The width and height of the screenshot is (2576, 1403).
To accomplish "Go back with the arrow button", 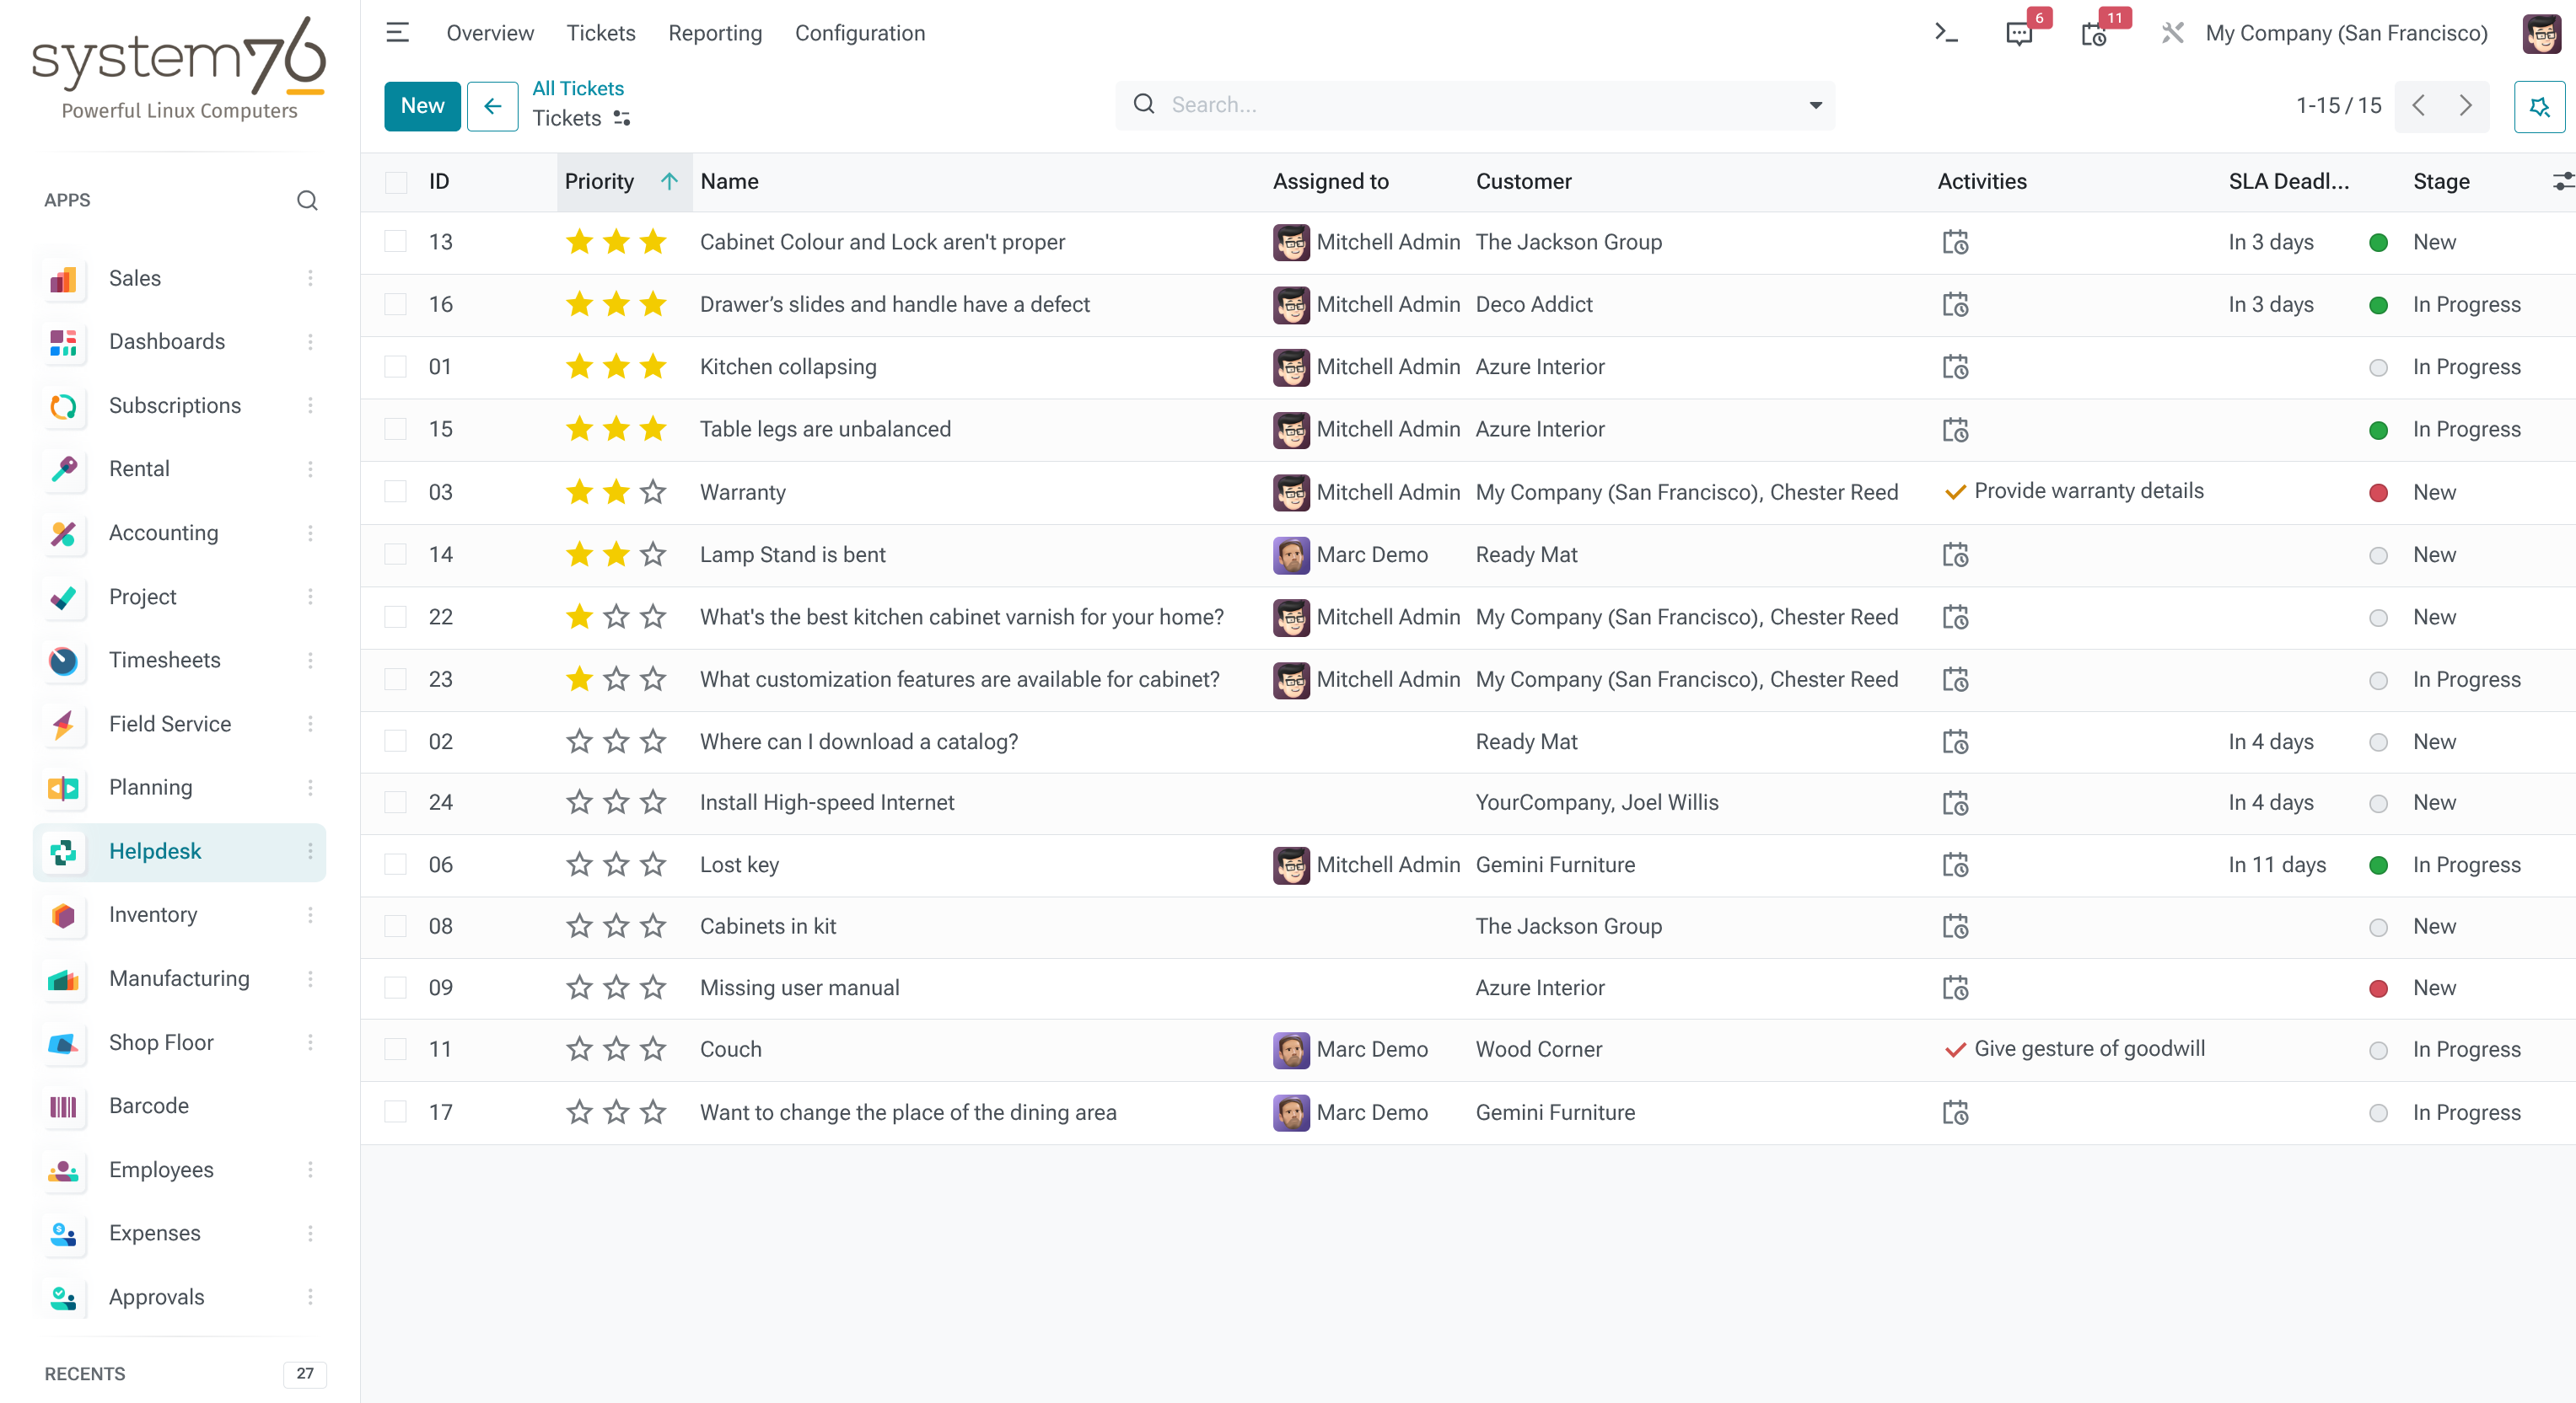I will (493, 107).
